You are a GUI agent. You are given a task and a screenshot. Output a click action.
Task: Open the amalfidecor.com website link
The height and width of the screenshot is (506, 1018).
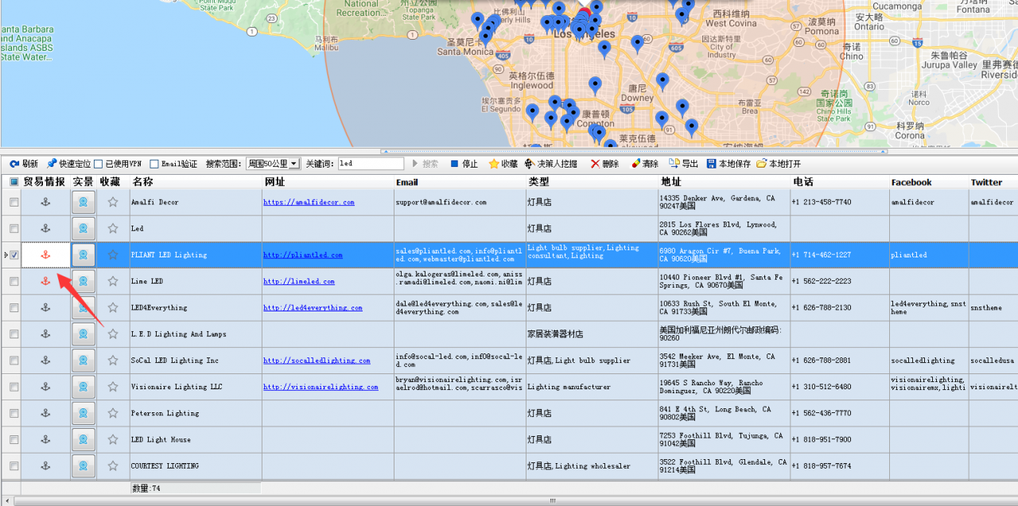click(x=309, y=203)
